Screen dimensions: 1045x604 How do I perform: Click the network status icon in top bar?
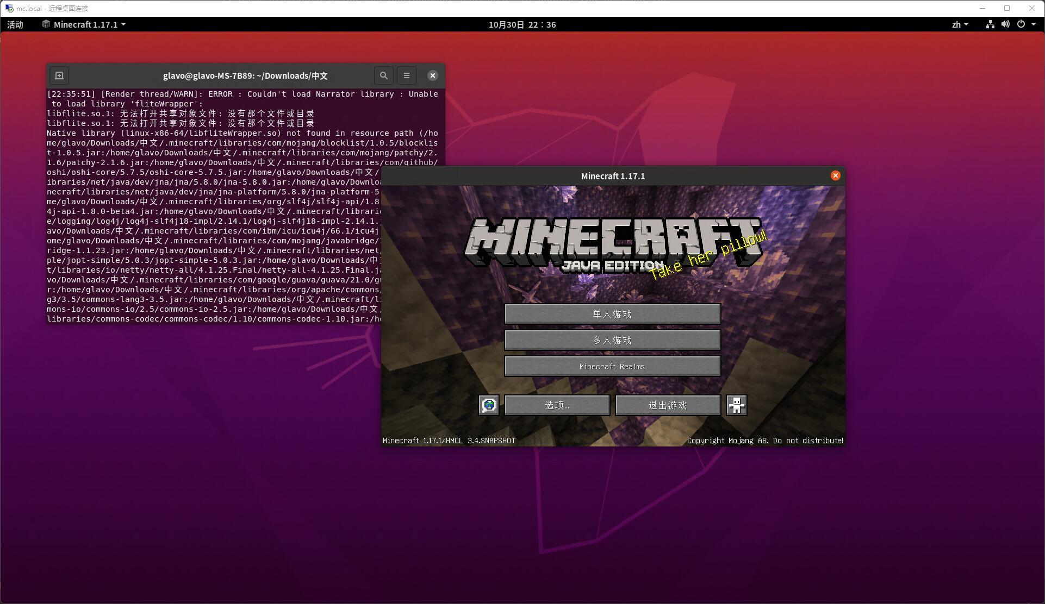point(990,24)
